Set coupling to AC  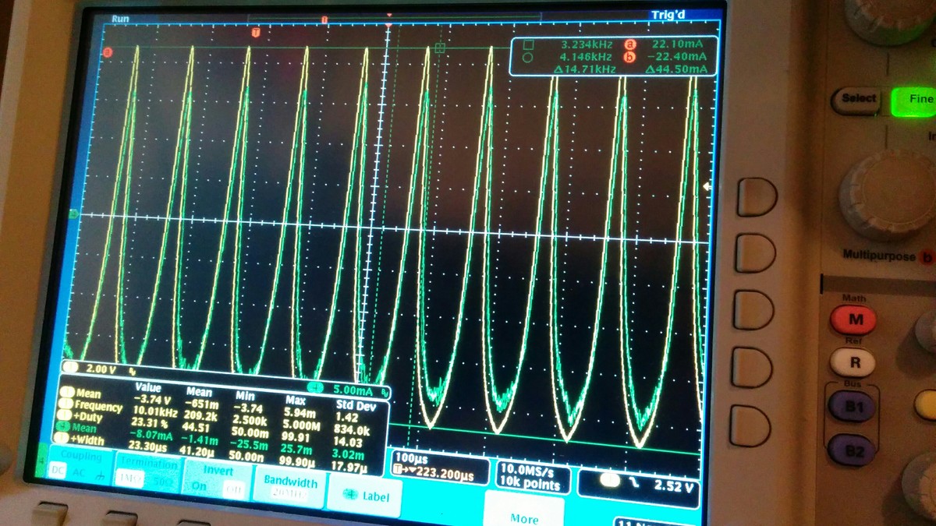[79, 473]
